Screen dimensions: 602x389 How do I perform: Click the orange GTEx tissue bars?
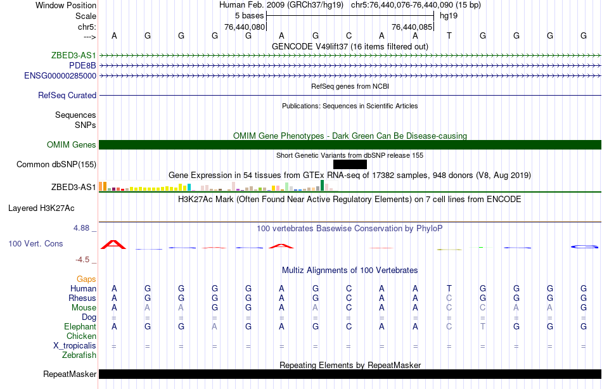click(103, 186)
